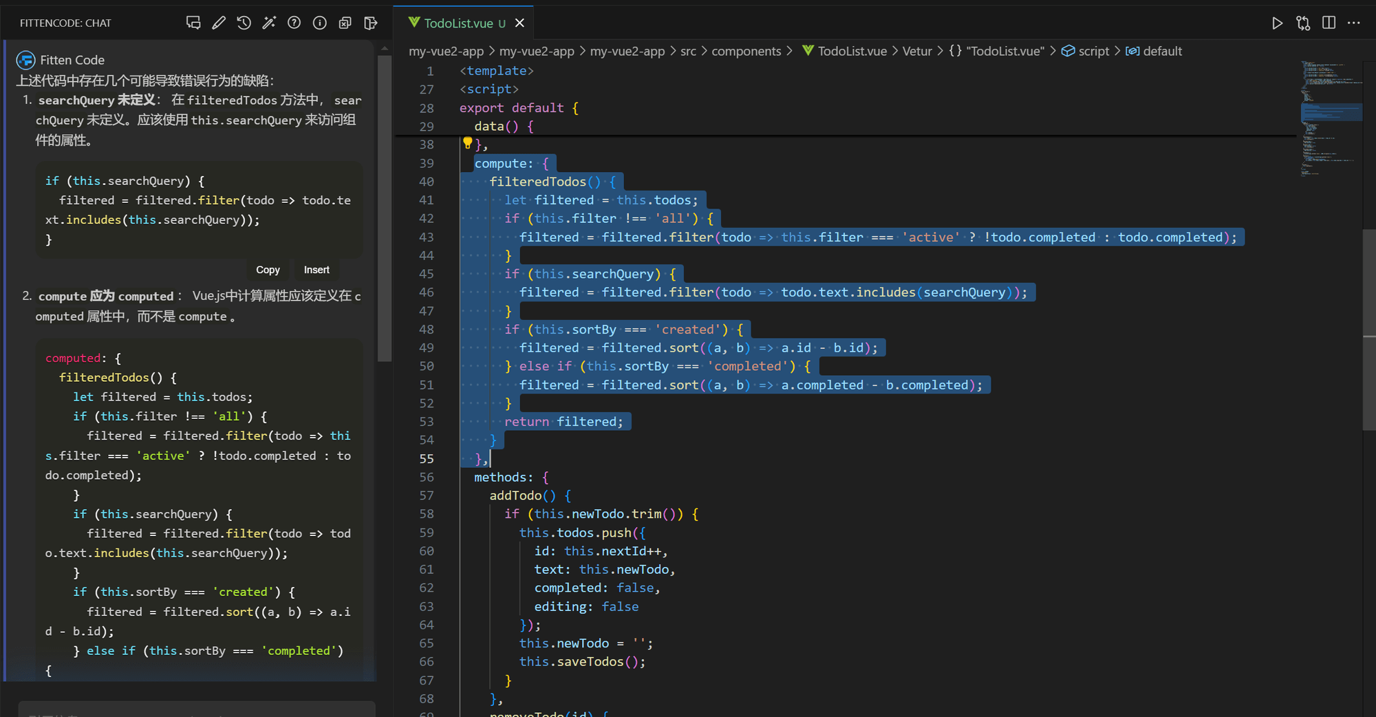Open the Vetur breadcrumb segment

point(917,51)
